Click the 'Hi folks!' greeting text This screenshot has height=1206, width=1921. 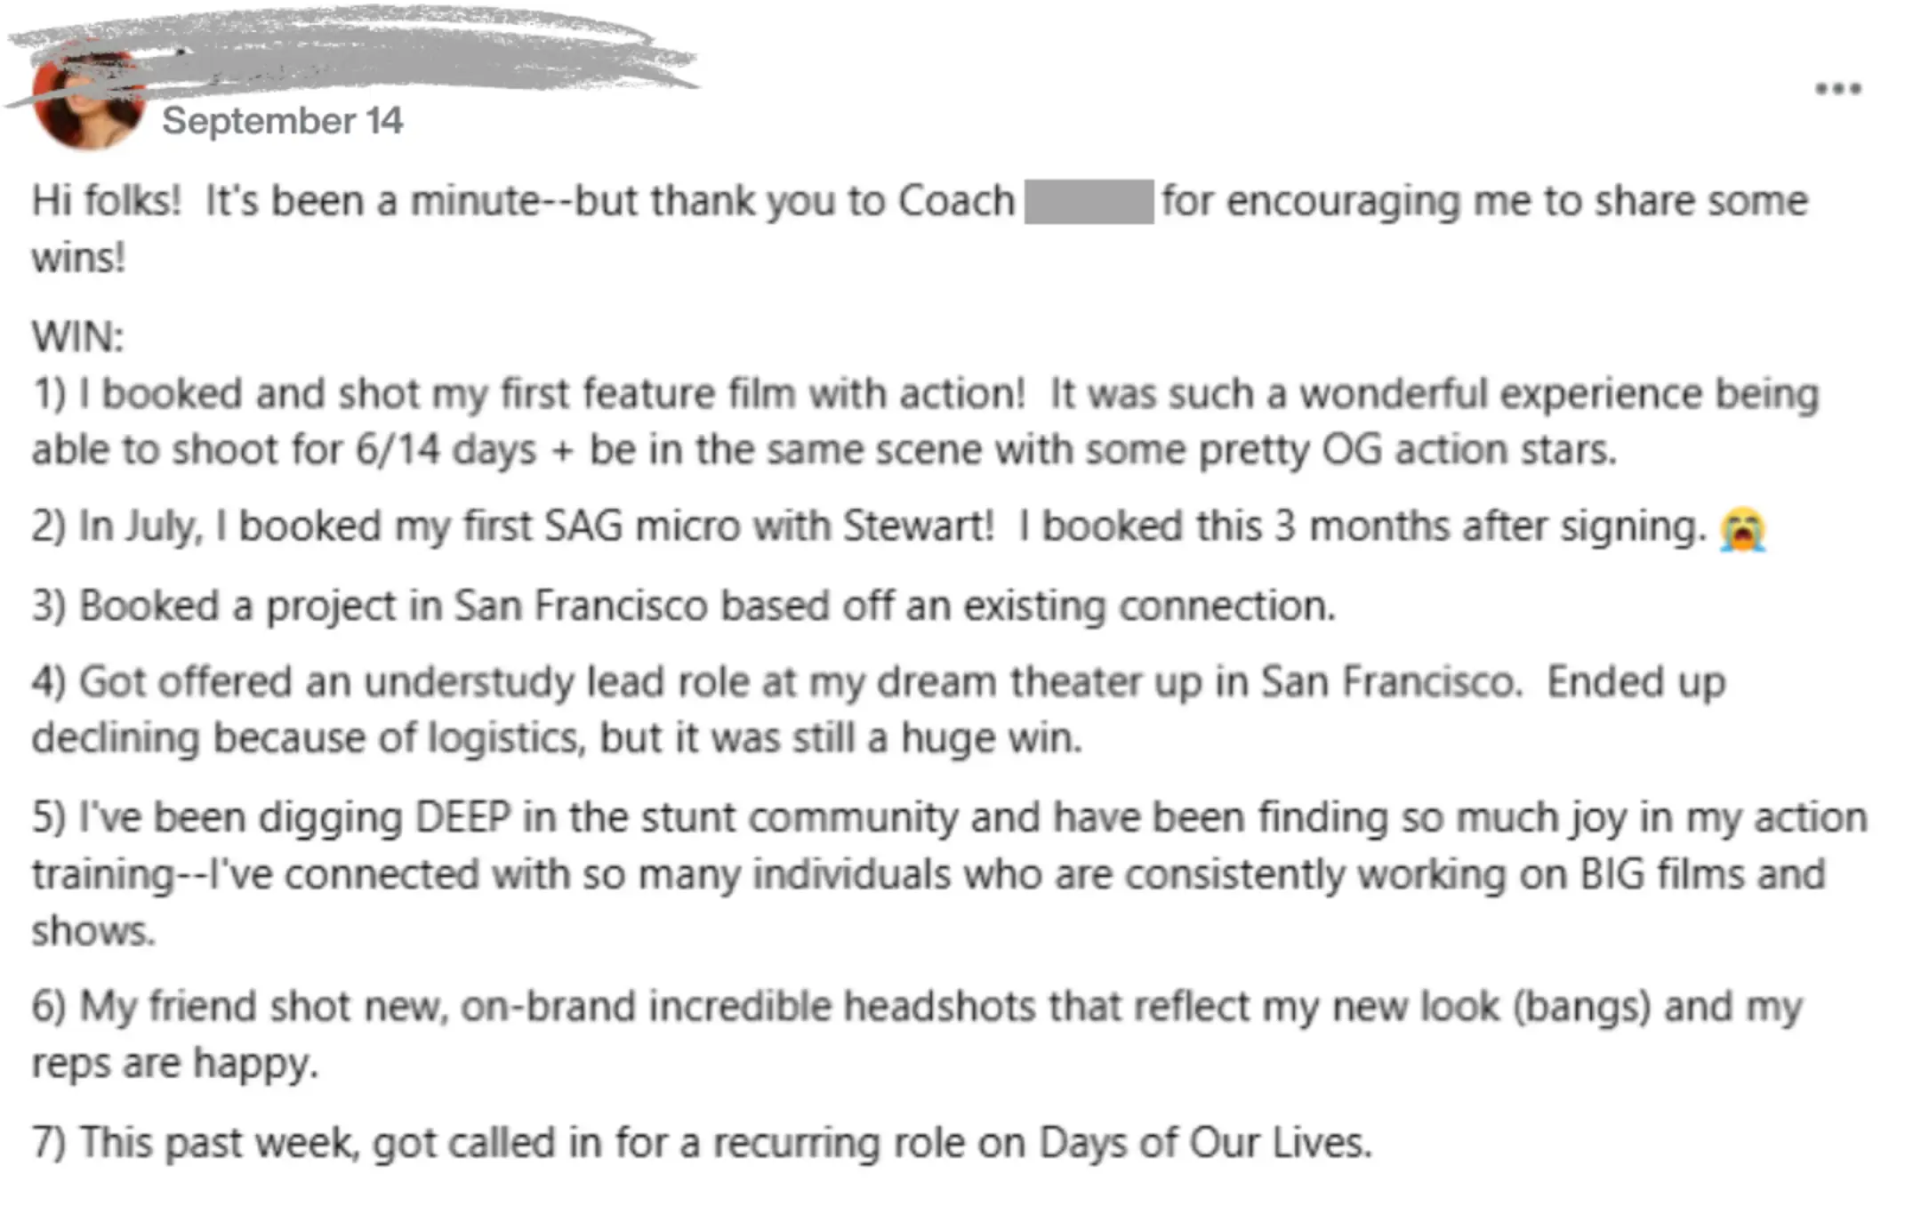[x=107, y=201]
